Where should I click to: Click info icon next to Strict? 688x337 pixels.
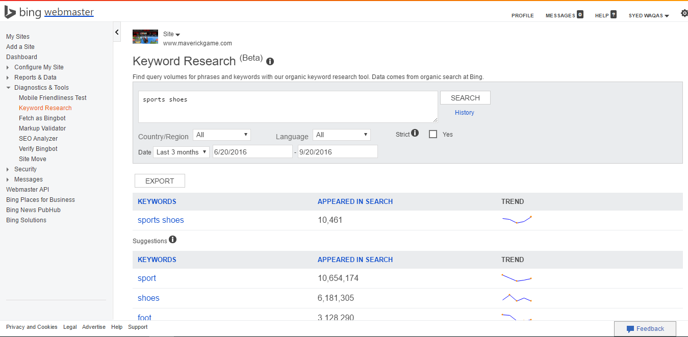(x=415, y=133)
